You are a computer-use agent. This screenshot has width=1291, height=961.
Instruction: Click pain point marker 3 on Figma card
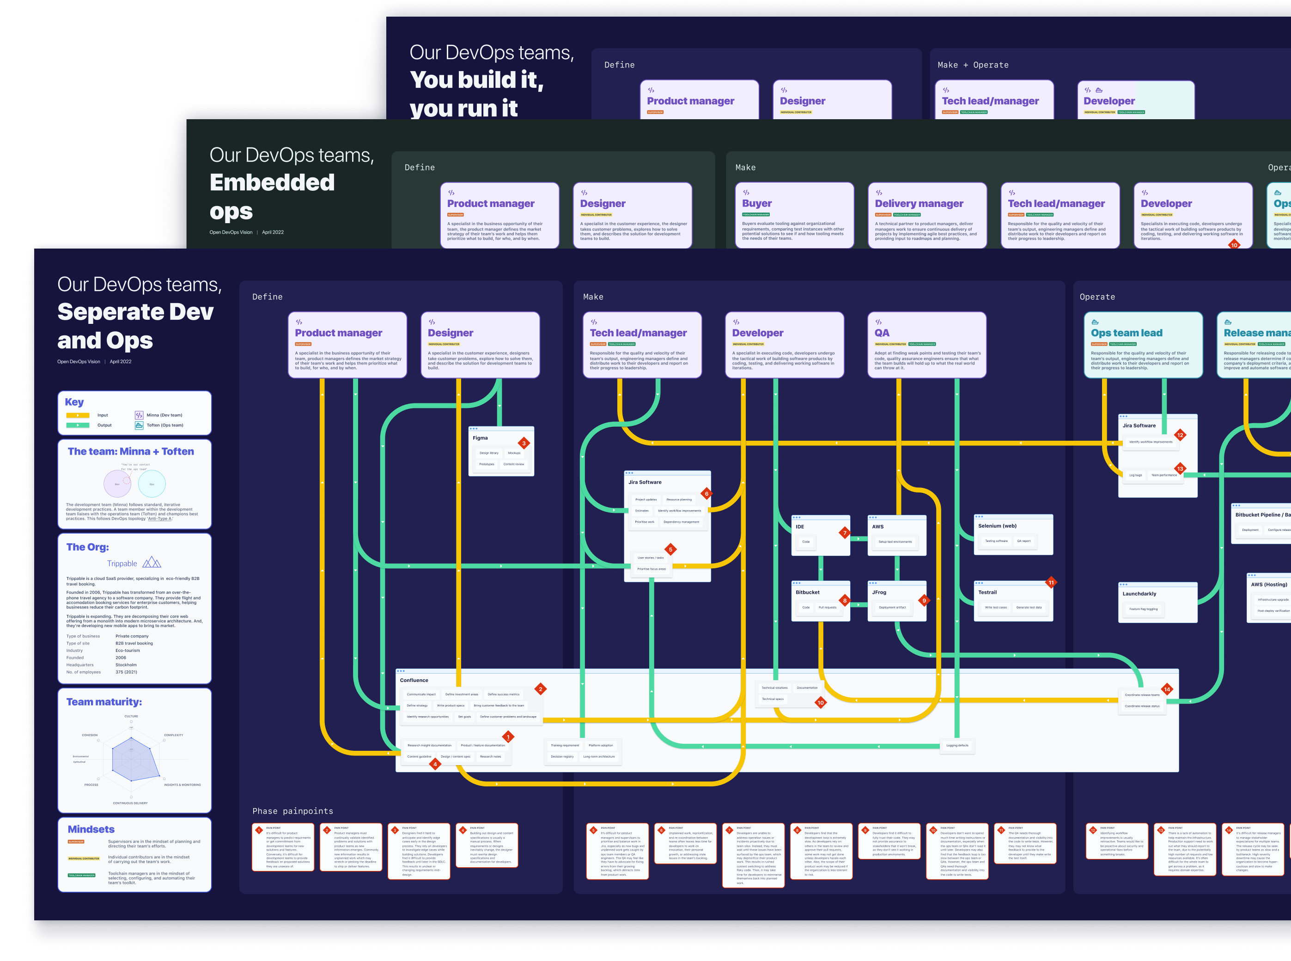pyautogui.click(x=524, y=443)
